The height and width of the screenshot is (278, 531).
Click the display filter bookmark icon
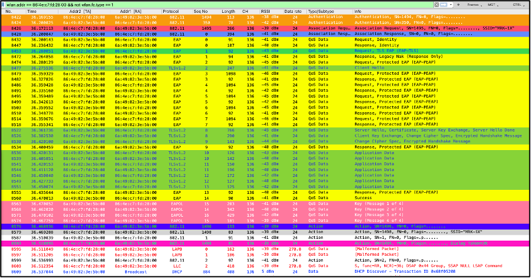point(3,4)
